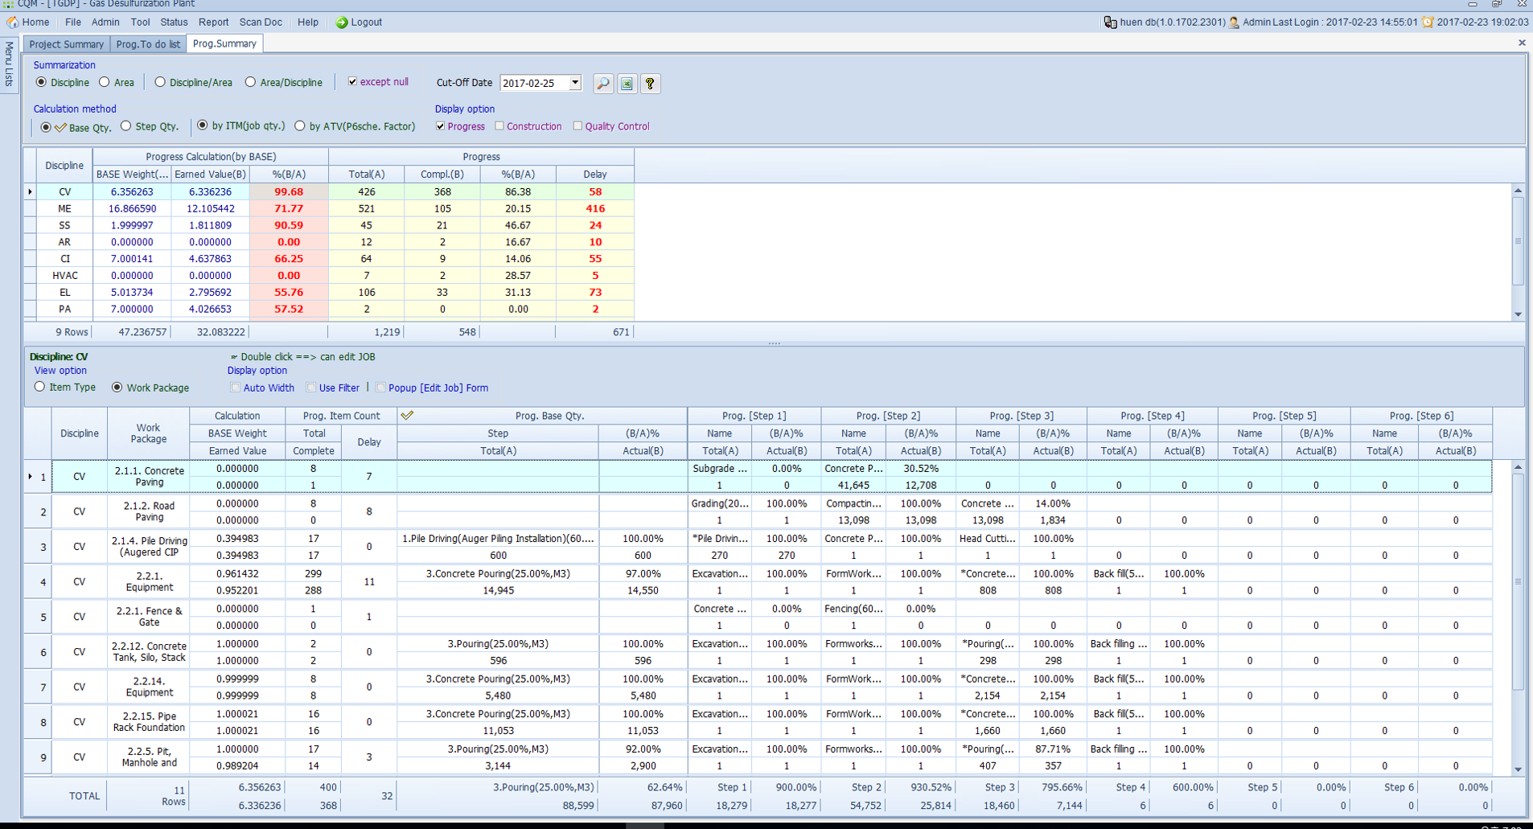Viewport: 1533px width, 829px height.
Task: Click the upper discipline table's vertical scrollbar
Action: [x=1518, y=241]
